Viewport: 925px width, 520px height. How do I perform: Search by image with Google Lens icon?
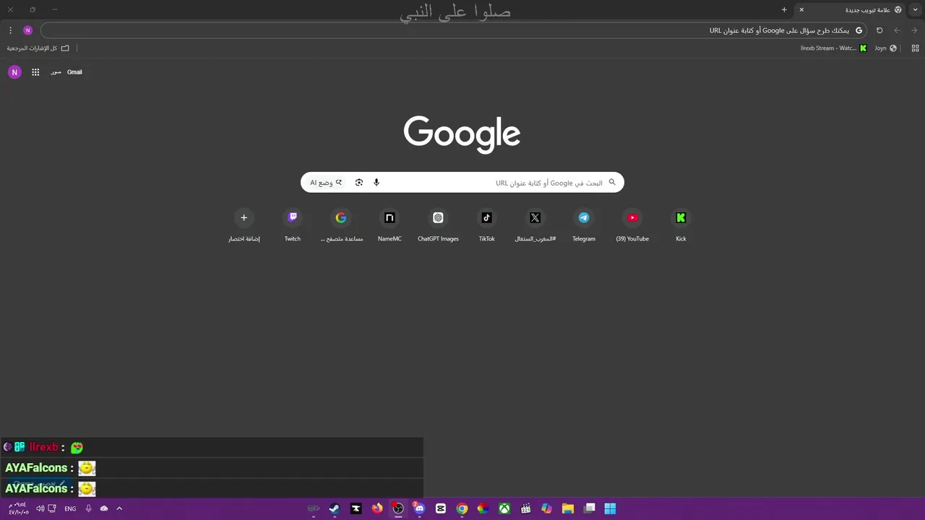[359, 183]
